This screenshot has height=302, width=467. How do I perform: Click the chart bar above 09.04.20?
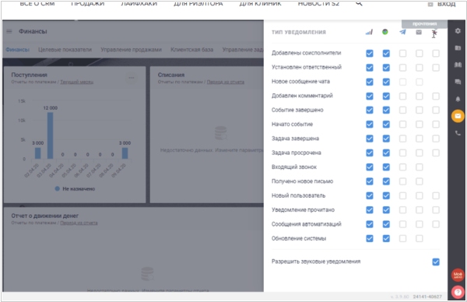[125, 153]
